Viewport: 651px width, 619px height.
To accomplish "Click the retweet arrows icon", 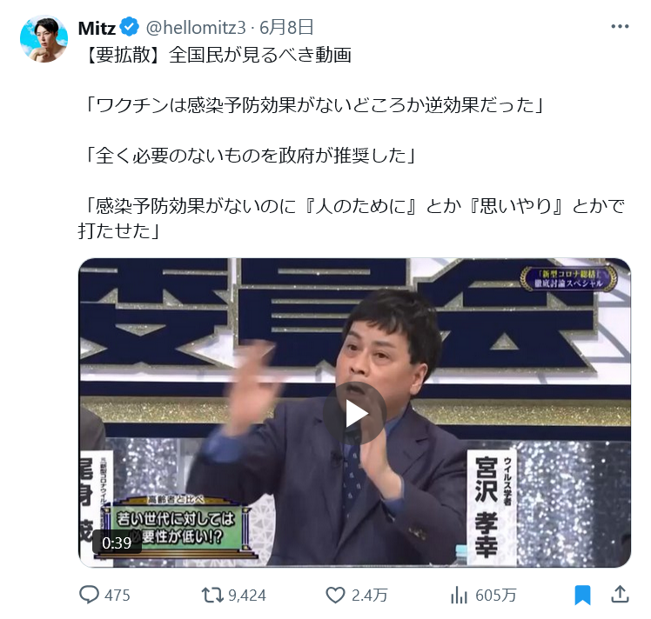I will click(x=212, y=596).
